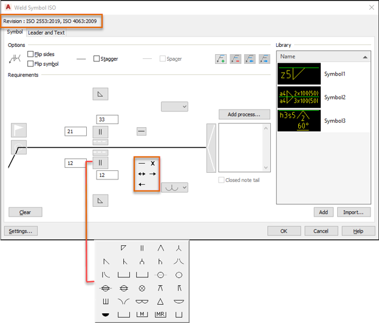Select the single-bevel symbol in the palette
Viewport: 379px width, 323px height.
coord(106,262)
